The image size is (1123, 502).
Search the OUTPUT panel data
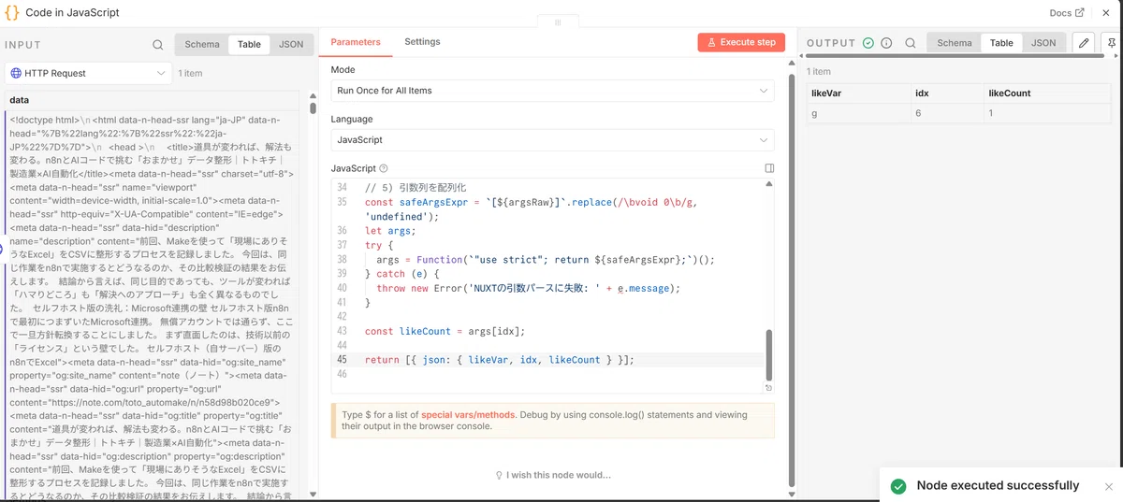910,43
